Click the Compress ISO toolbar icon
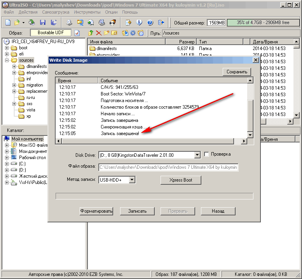 tap(80, 23)
